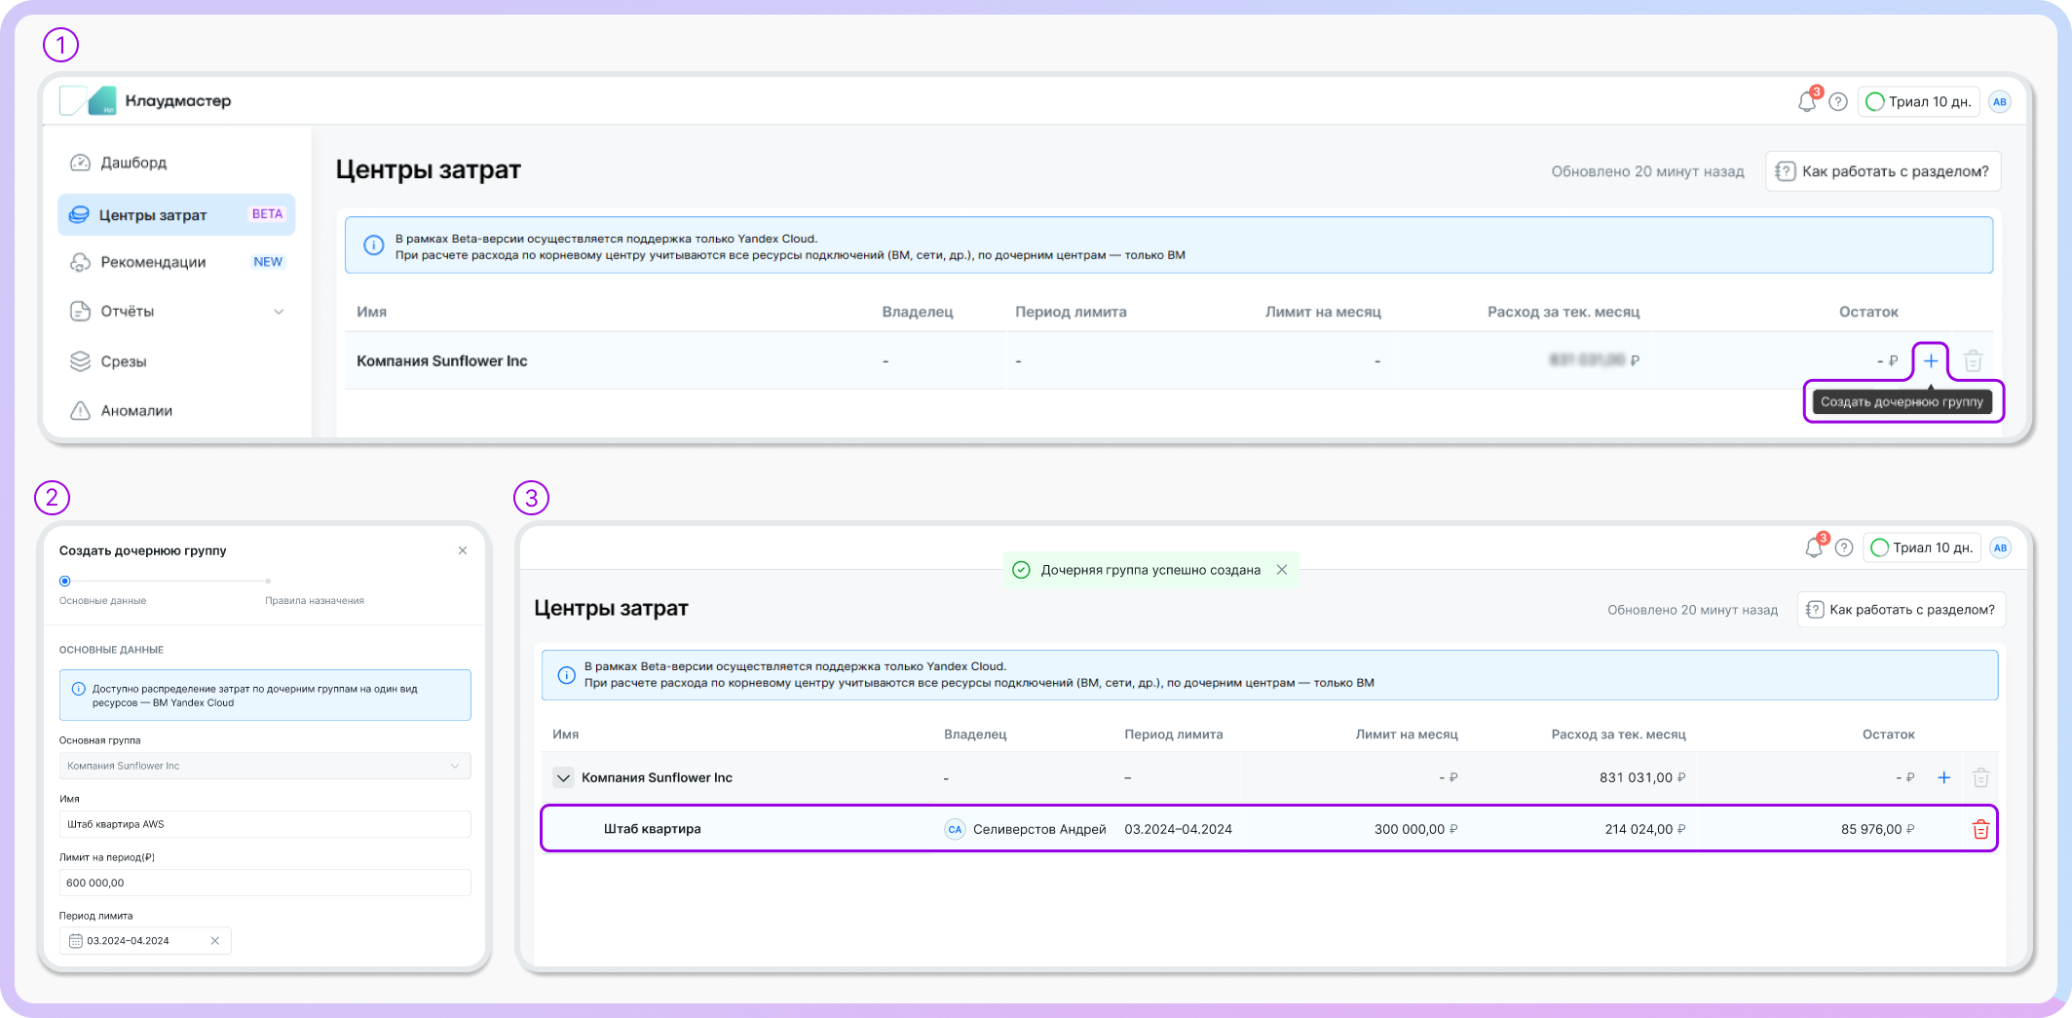Screen dimensions: 2072x1018
Task: Select the Основные данные step indicator
Action: point(65,582)
